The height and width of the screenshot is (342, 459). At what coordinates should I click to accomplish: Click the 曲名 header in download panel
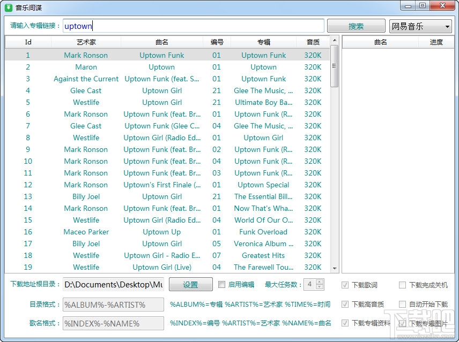point(380,42)
